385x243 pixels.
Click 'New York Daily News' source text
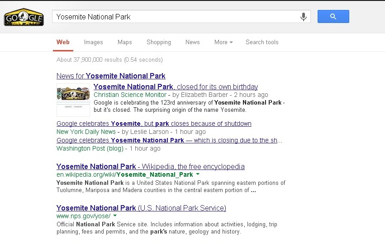86,132
